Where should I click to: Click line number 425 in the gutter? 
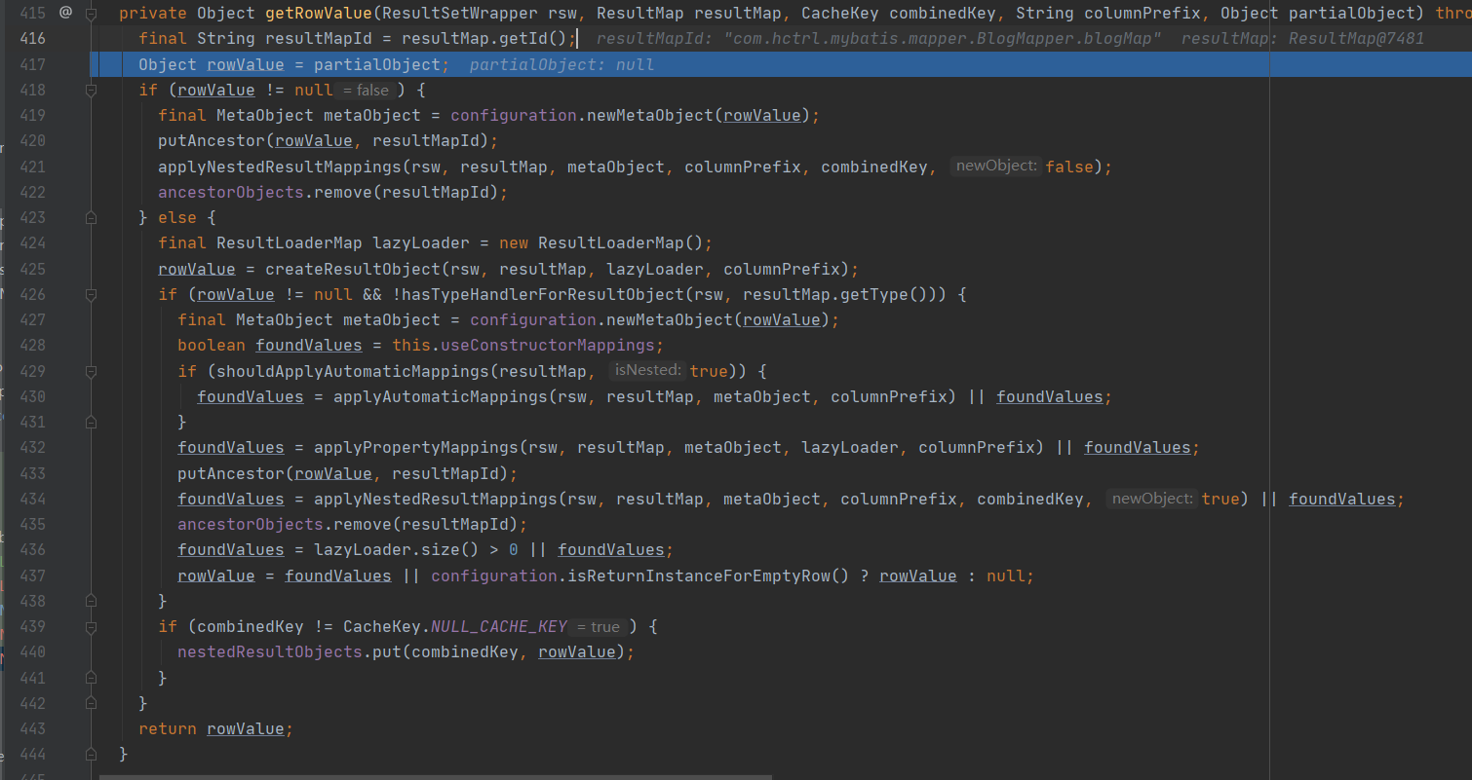32,269
